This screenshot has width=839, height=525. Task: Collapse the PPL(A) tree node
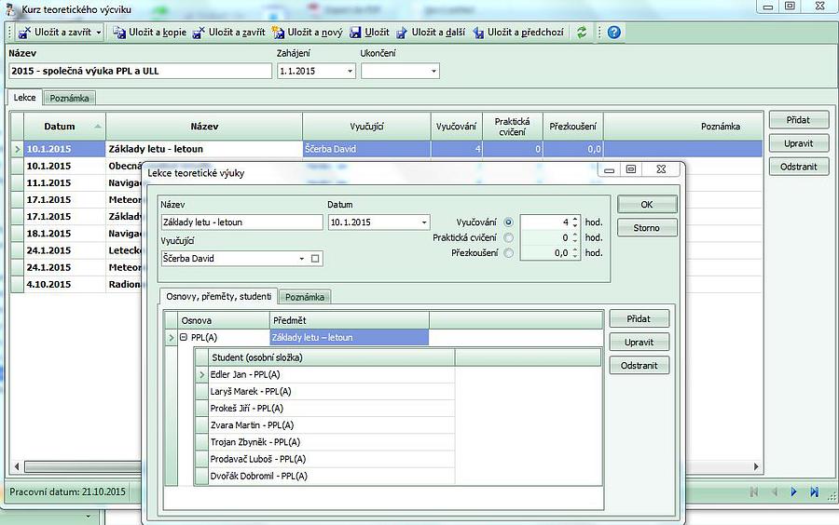pyautogui.click(x=184, y=338)
